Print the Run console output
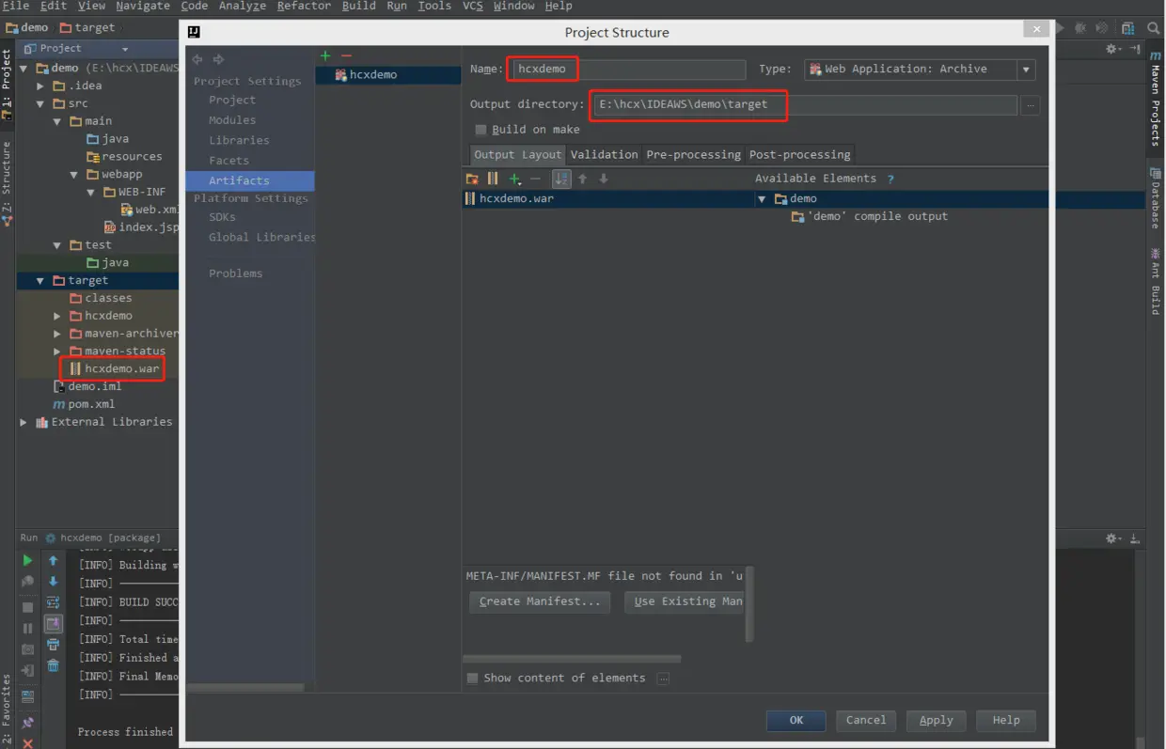Viewport: 1166px width, 749px height. pyautogui.click(x=54, y=645)
